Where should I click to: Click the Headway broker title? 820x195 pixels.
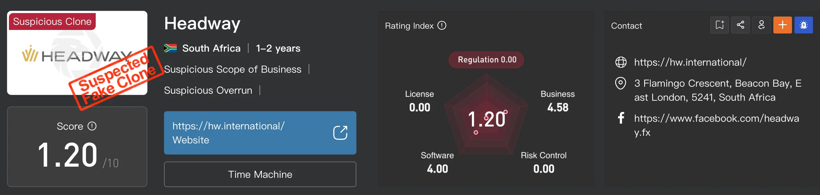202,24
